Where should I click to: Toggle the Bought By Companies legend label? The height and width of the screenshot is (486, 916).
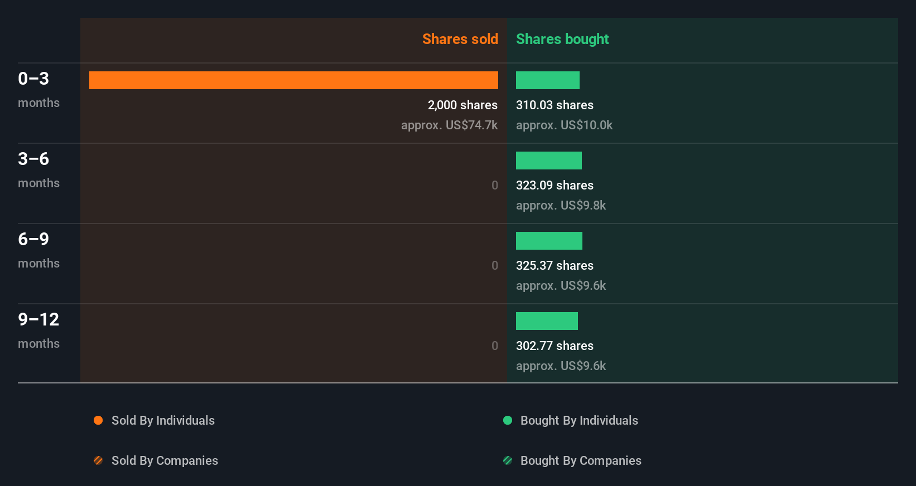[x=581, y=460]
